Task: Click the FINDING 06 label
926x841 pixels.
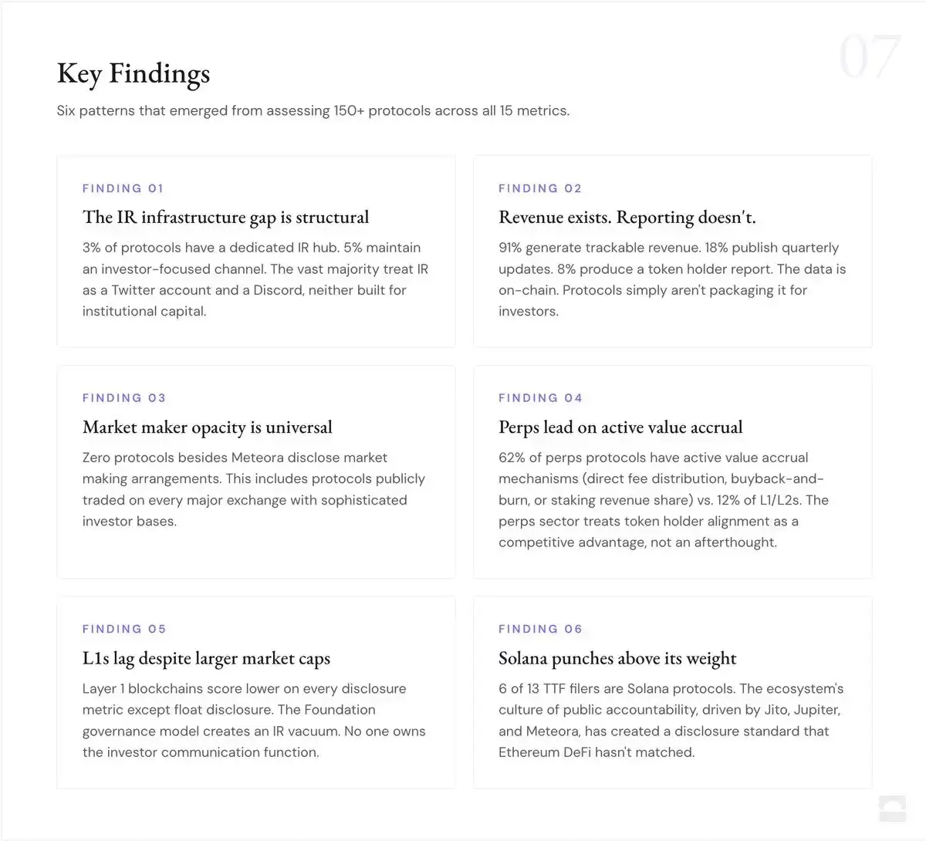Action: click(540, 629)
